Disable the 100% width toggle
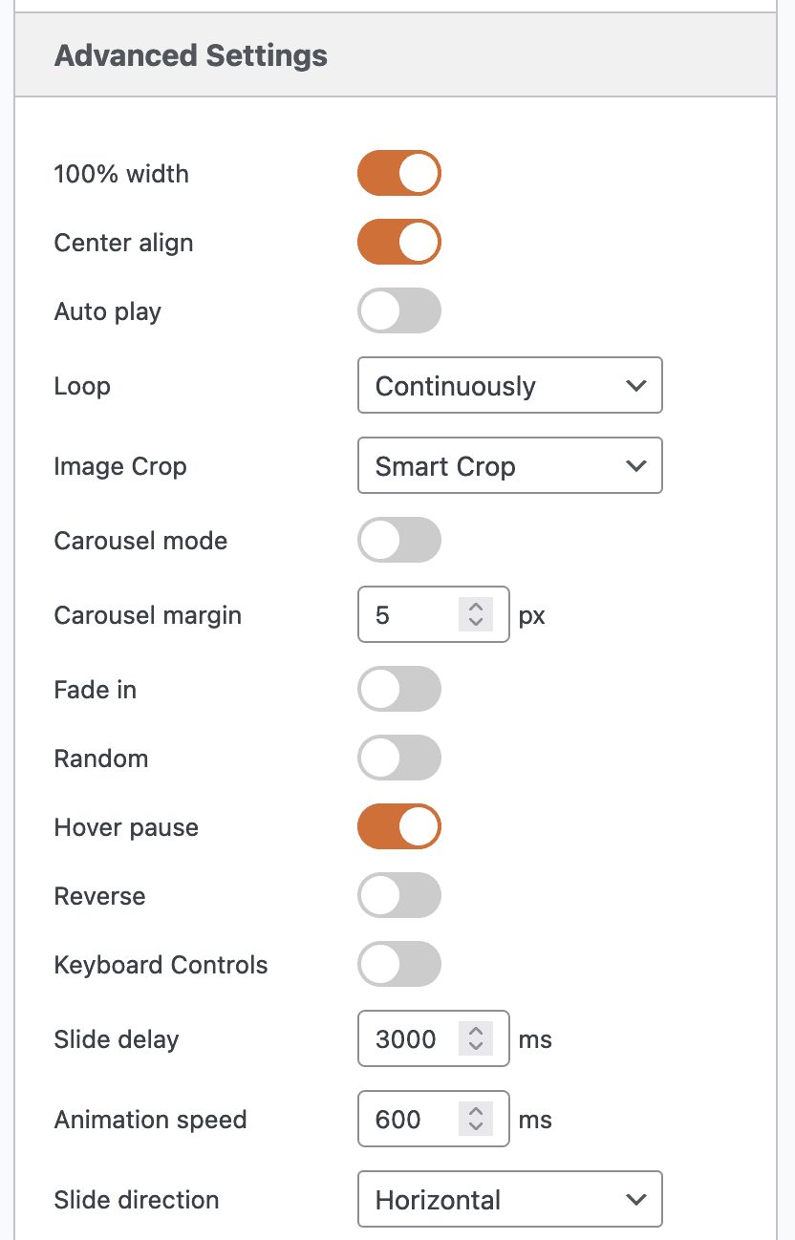Viewport: 795px width, 1240px height. click(399, 173)
